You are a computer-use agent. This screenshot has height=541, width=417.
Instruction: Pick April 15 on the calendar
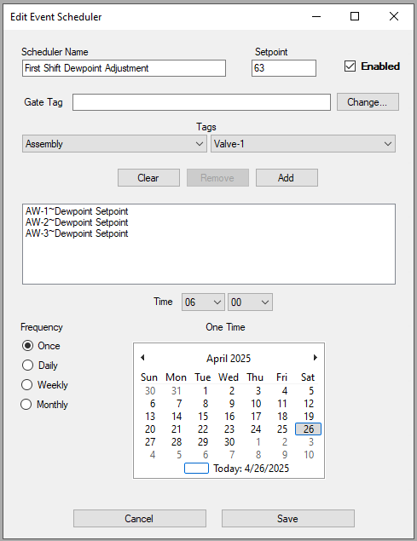[x=203, y=417]
